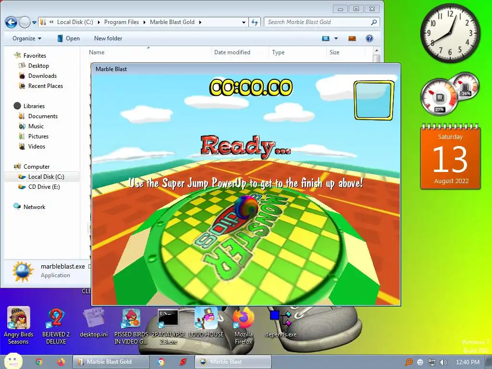The width and height of the screenshot is (492, 369).
Task: Open PISSED BIRDS IN VIDEO G... shortcut
Action: coord(131,325)
